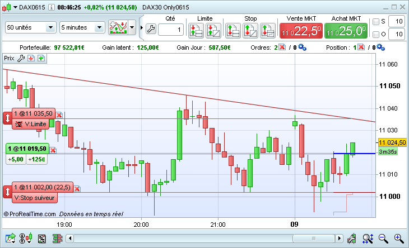Click the zoom in magnifier icon

tap(398, 239)
